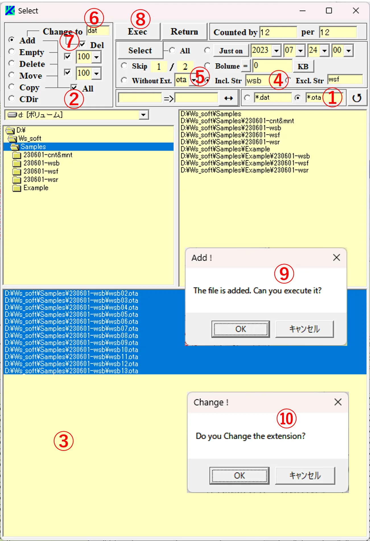The height and width of the screenshot is (541, 370).
Task: Select the Bolume radio button
Action: click(208, 66)
